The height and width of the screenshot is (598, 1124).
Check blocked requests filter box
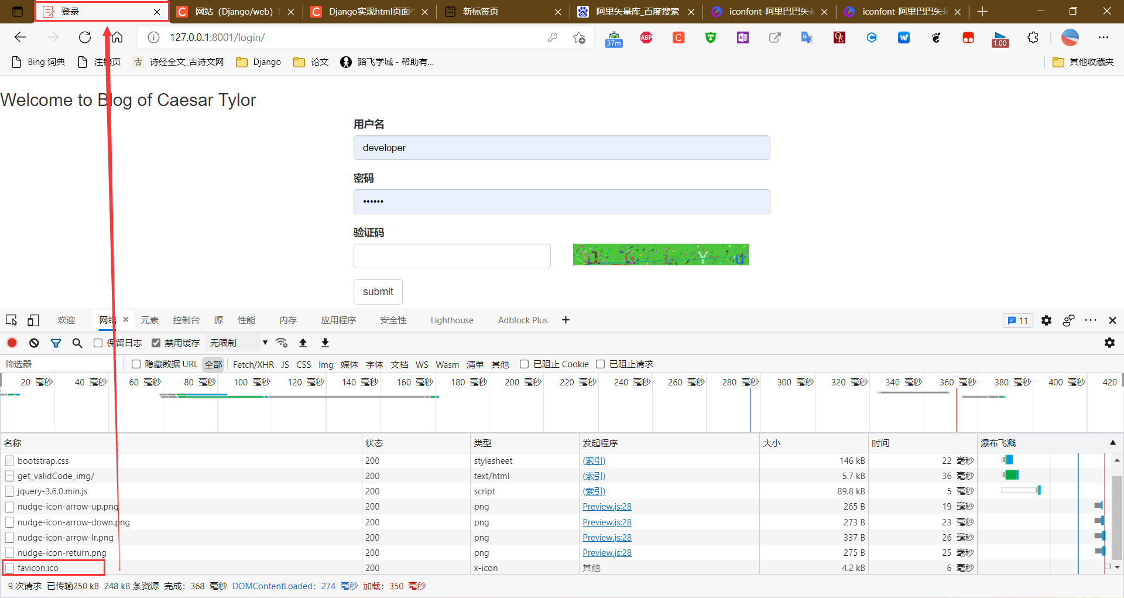pos(600,364)
